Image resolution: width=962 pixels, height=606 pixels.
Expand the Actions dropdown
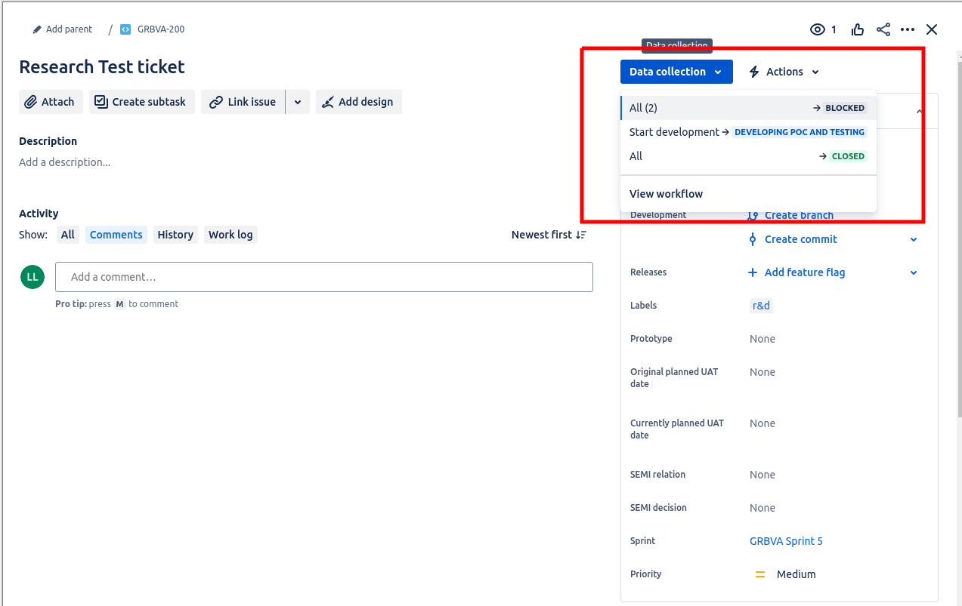(784, 72)
